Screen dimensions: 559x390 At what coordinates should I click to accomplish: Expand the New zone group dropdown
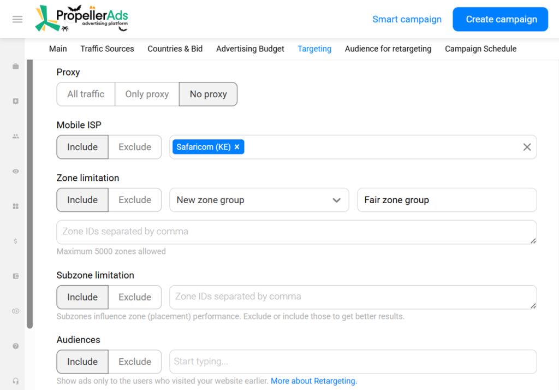pyautogui.click(x=259, y=200)
